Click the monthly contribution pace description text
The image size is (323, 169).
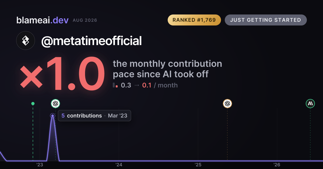click(x=167, y=69)
